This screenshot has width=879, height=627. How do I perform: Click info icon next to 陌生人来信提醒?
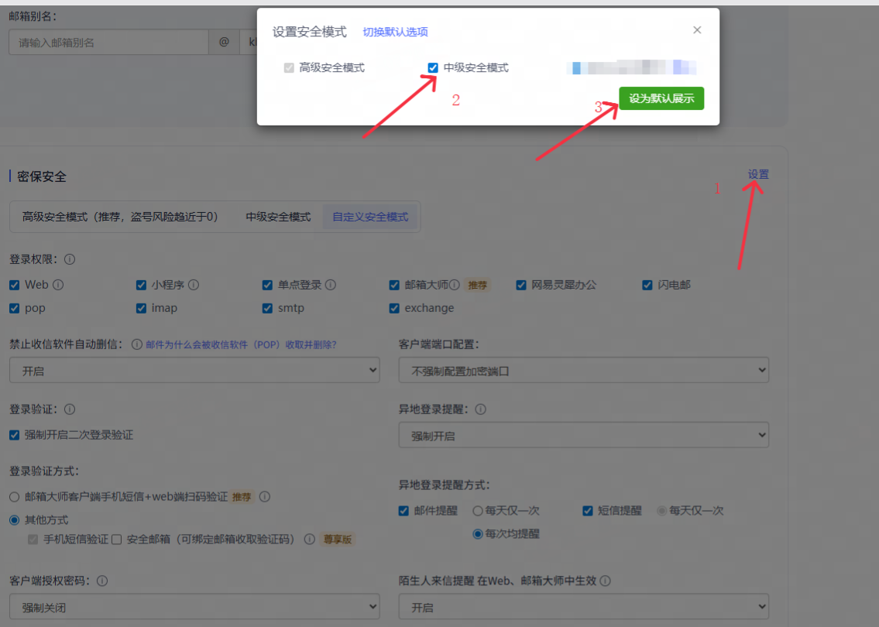(x=605, y=581)
